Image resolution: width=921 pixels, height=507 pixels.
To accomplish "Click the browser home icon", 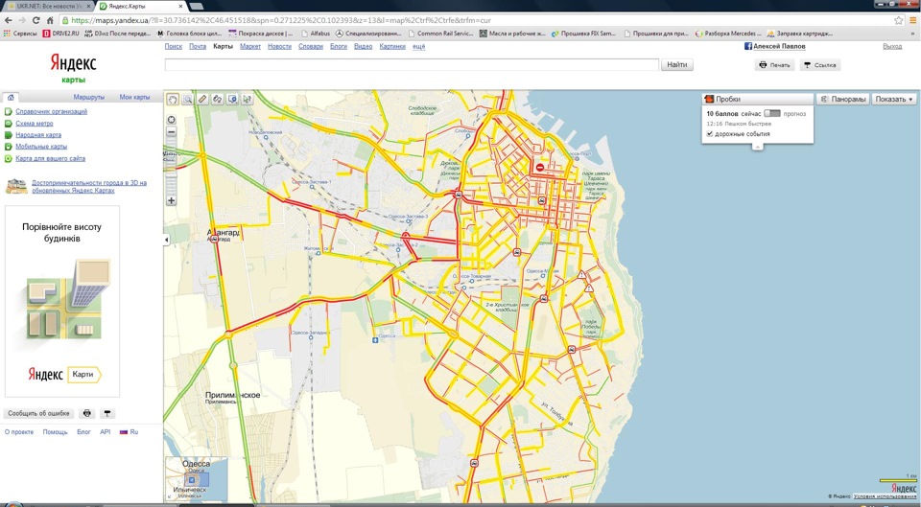I will [x=49, y=20].
